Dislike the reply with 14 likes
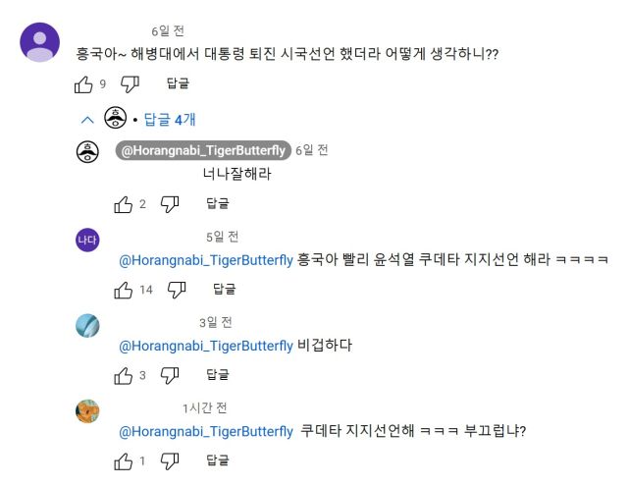Screen dimensions: 628x486 [177, 290]
